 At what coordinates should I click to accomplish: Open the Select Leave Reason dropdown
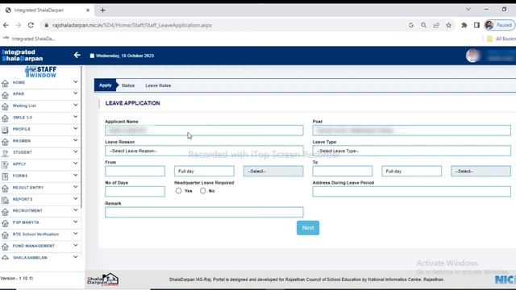tap(204, 151)
